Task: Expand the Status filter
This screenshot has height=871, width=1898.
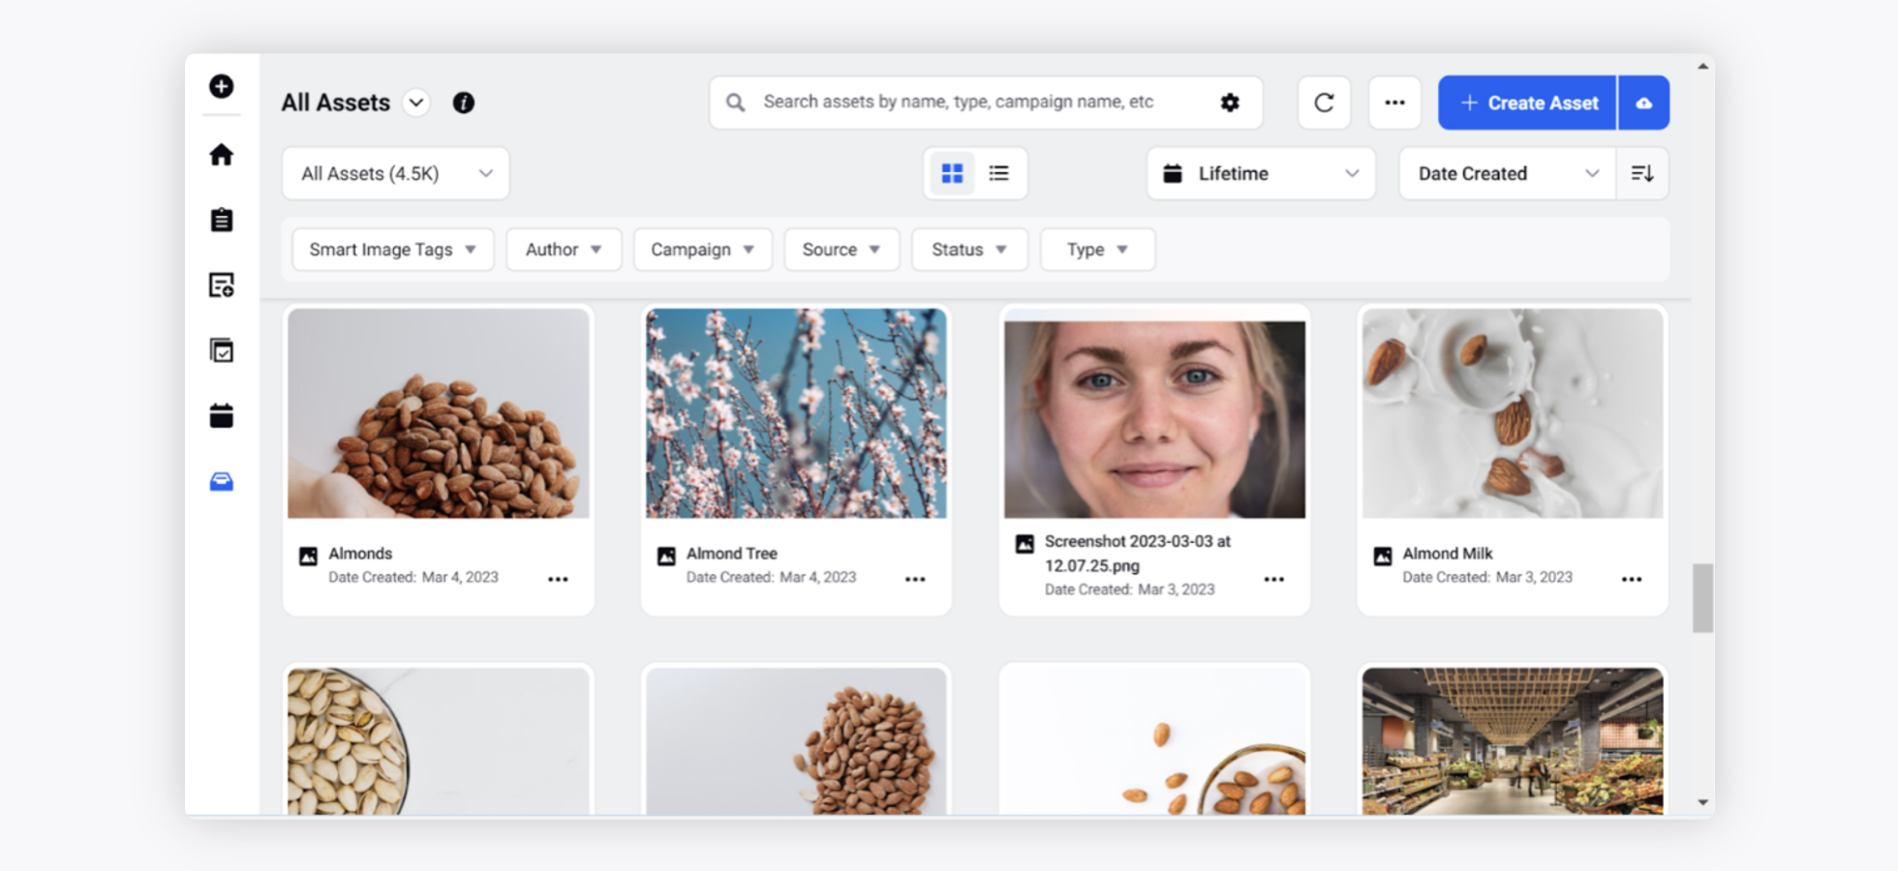Action: pyautogui.click(x=969, y=250)
